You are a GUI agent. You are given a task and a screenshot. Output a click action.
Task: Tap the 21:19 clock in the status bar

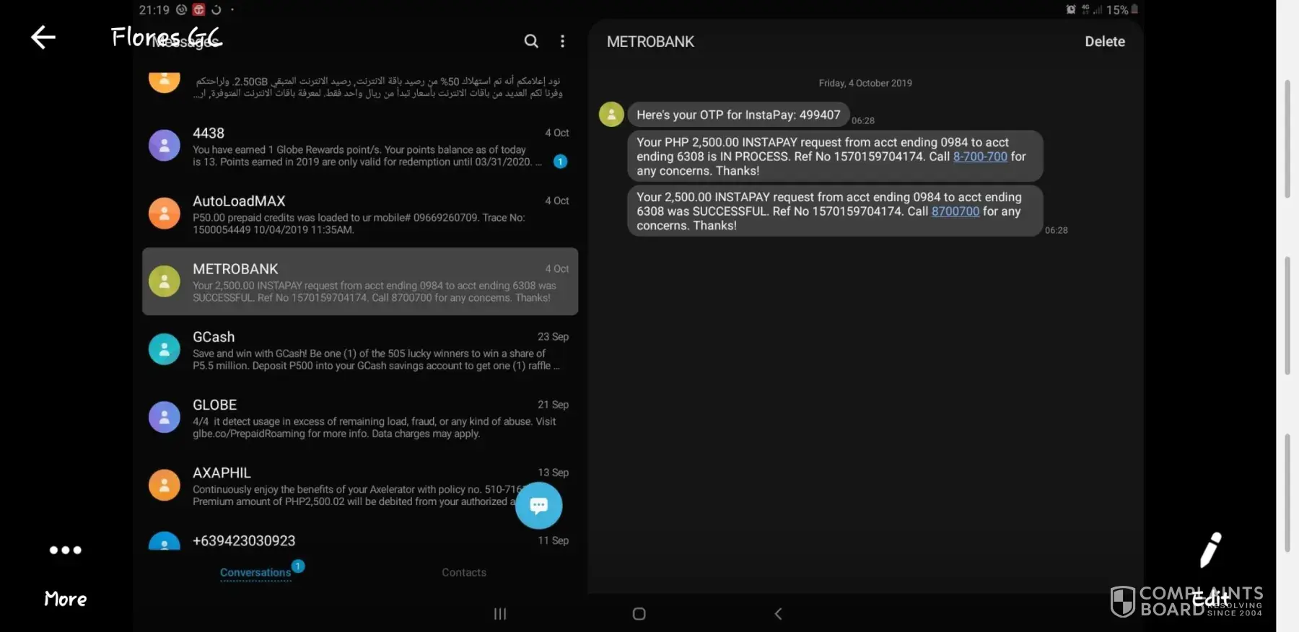click(x=154, y=9)
